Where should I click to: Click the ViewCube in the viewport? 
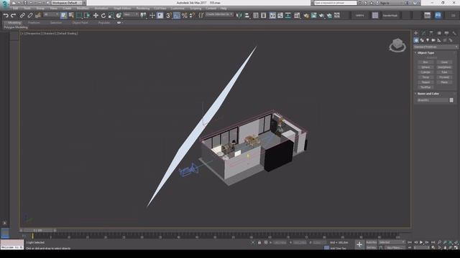tap(397, 45)
